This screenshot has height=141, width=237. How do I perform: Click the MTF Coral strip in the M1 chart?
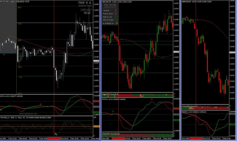pos(205,108)
